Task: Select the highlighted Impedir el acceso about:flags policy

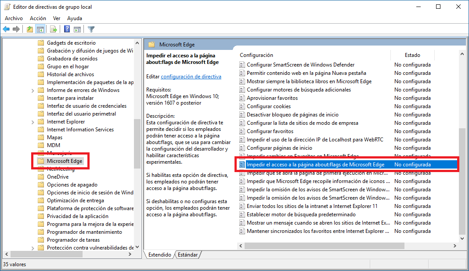Action: pyautogui.click(x=348, y=165)
